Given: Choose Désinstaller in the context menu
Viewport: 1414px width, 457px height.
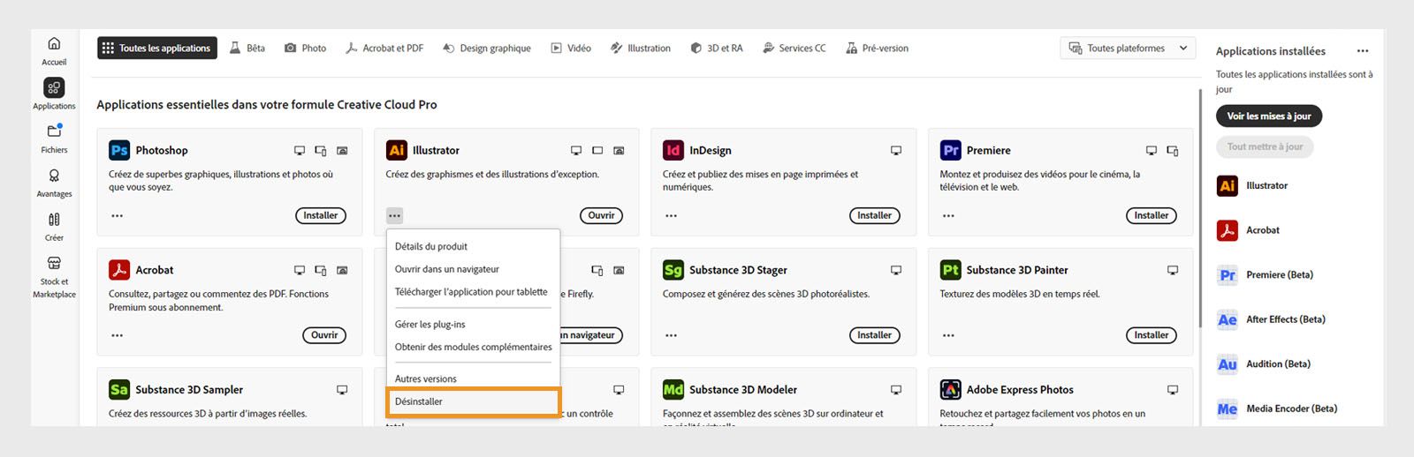Looking at the screenshot, I should pyautogui.click(x=473, y=401).
